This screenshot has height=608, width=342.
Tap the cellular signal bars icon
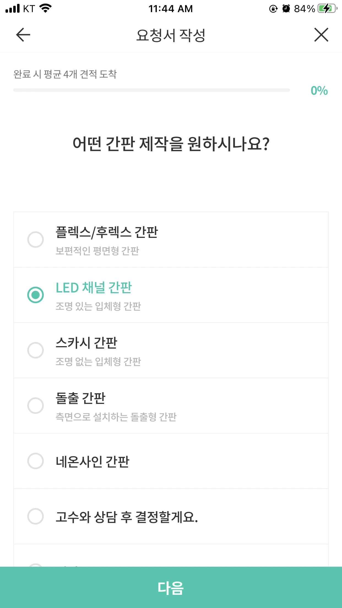pos(13,9)
